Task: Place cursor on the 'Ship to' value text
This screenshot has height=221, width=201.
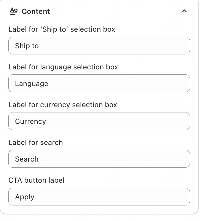Action: click(x=27, y=46)
